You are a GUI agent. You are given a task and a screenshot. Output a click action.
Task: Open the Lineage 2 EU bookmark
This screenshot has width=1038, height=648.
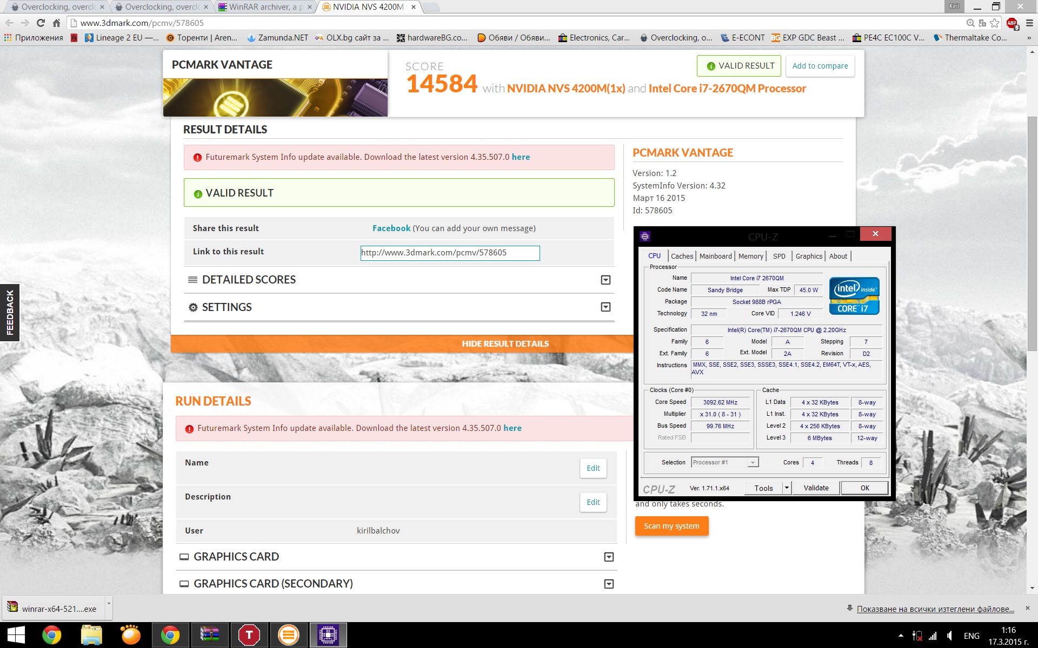tap(122, 38)
